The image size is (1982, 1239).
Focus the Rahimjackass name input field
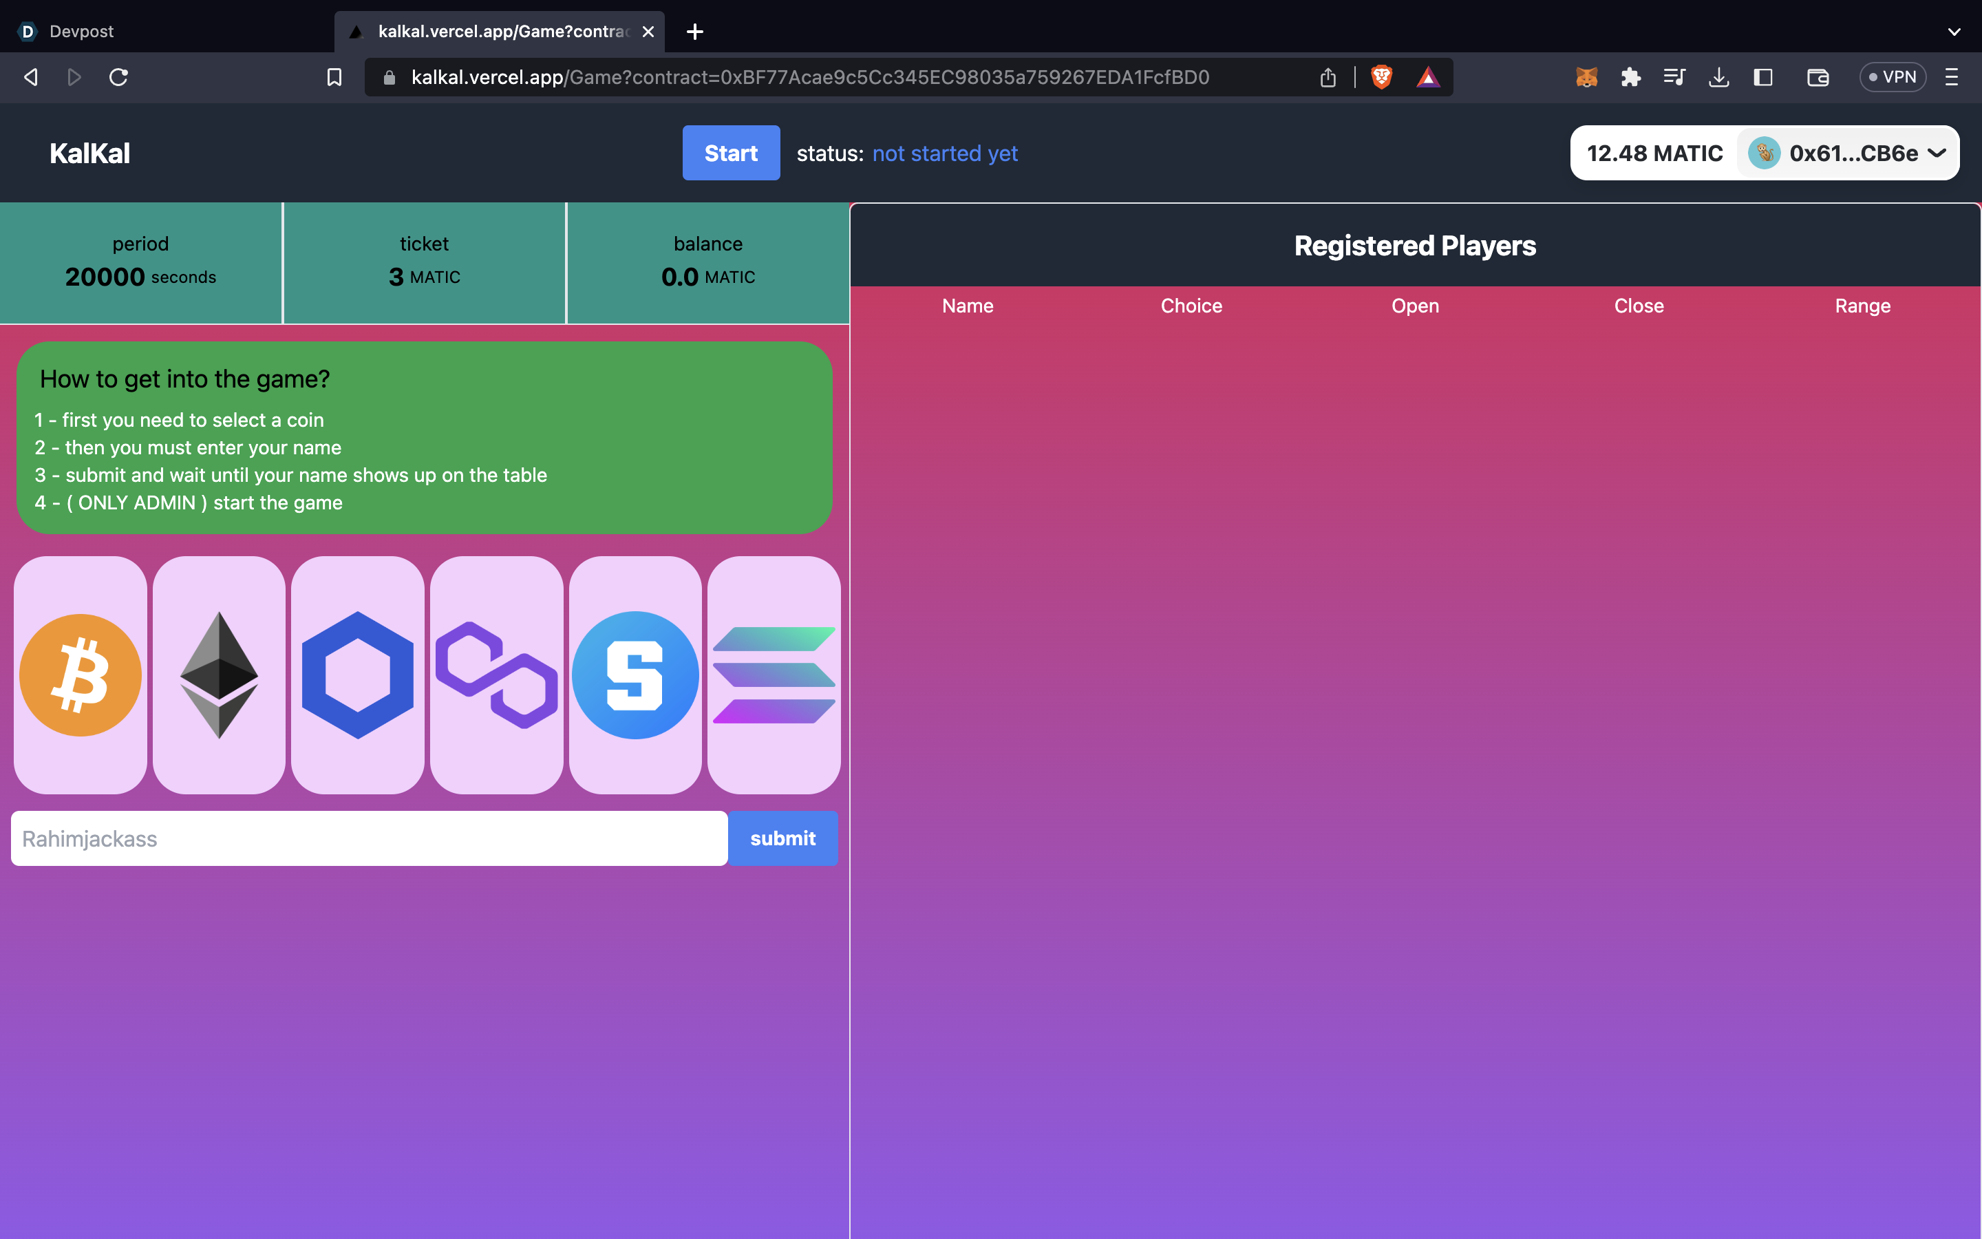pos(369,838)
